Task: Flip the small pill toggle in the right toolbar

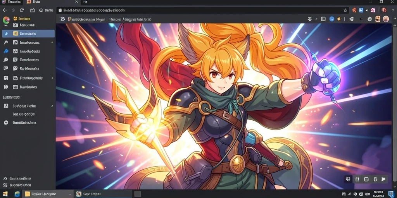Action: pos(361,19)
